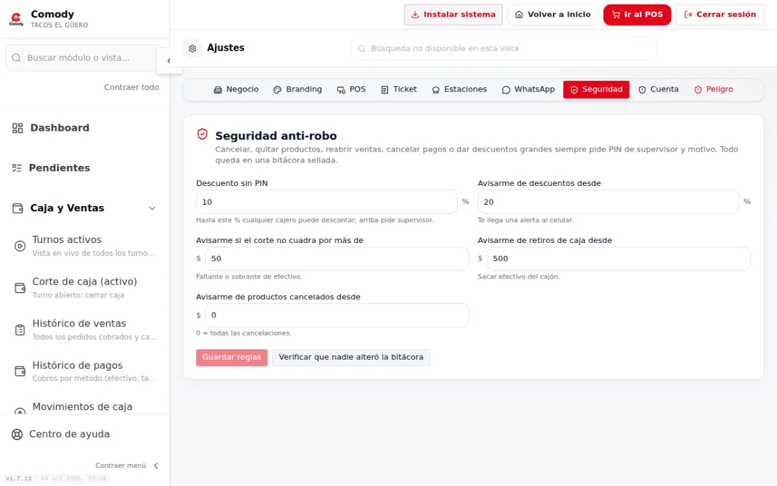Click the corte no cuadra amount field
Screen dimensions: 777x486
tap(337, 259)
